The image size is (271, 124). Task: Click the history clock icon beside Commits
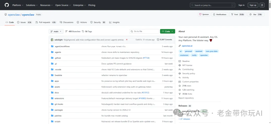pos(158,40)
